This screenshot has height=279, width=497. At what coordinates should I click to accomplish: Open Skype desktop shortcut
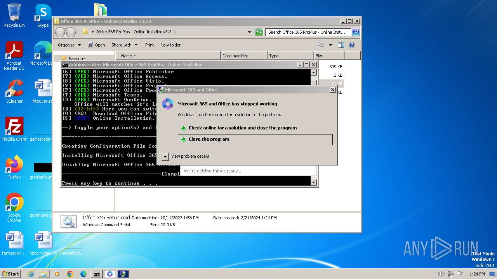coord(43,15)
